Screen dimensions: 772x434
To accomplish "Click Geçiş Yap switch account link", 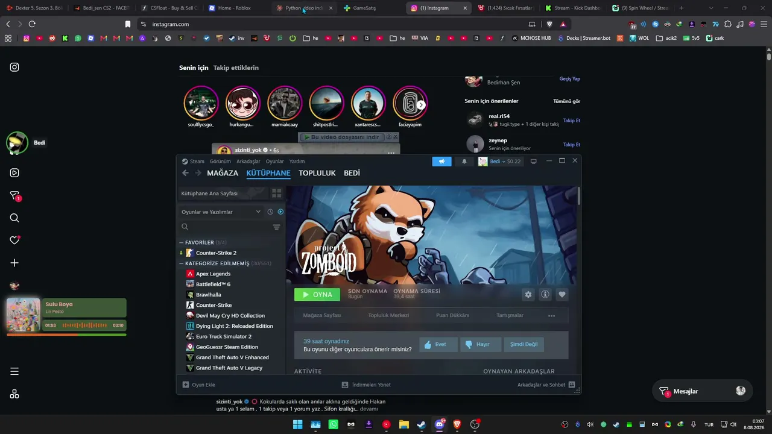I will click(x=570, y=79).
